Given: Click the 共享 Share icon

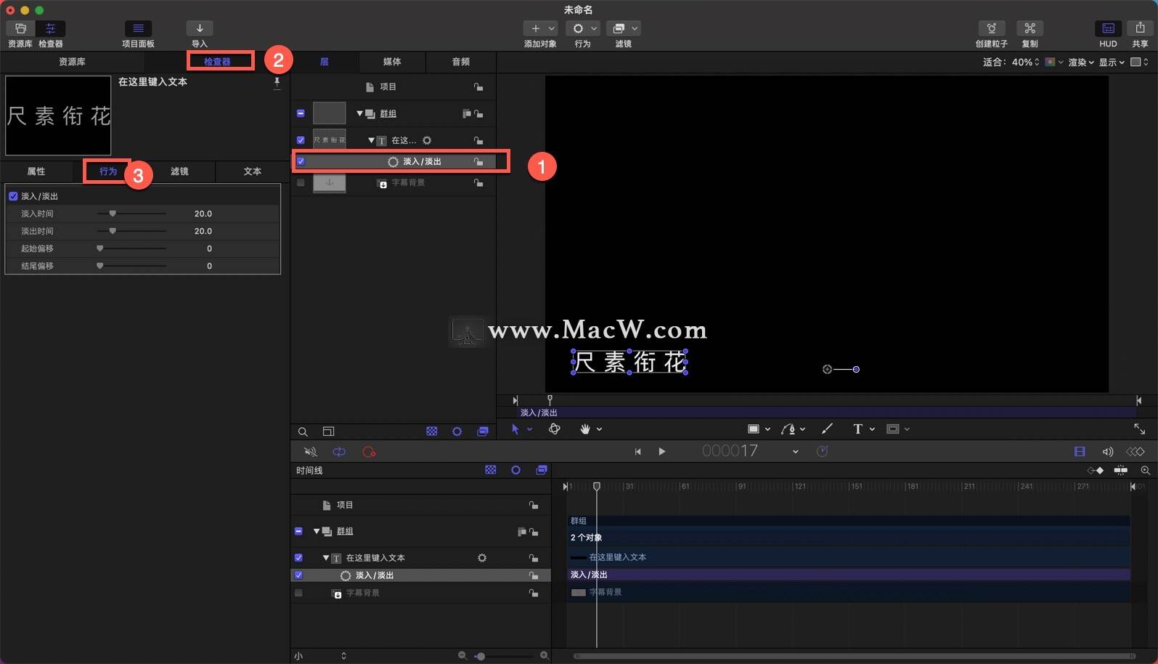Looking at the screenshot, I should coord(1140,28).
